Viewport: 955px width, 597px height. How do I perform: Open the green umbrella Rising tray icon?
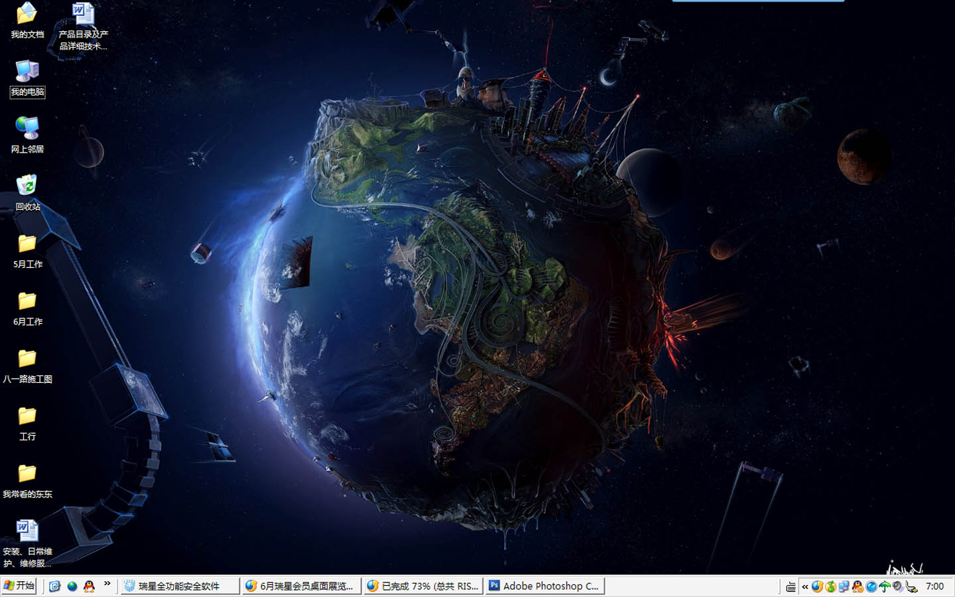(885, 586)
